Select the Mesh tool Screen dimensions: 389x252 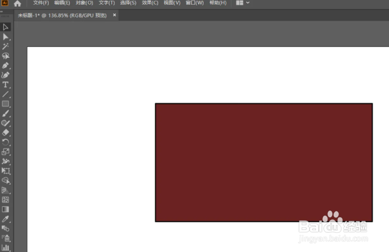tap(6, 200)
